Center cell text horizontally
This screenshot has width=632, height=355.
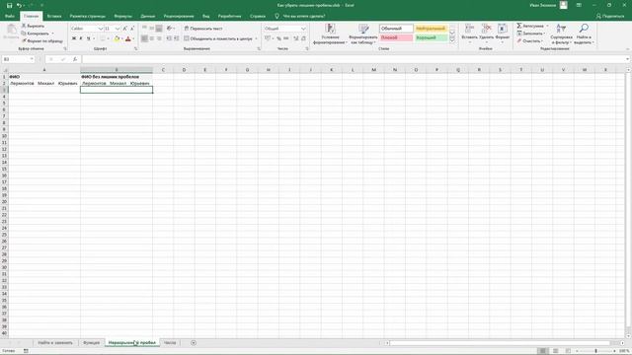152,38
